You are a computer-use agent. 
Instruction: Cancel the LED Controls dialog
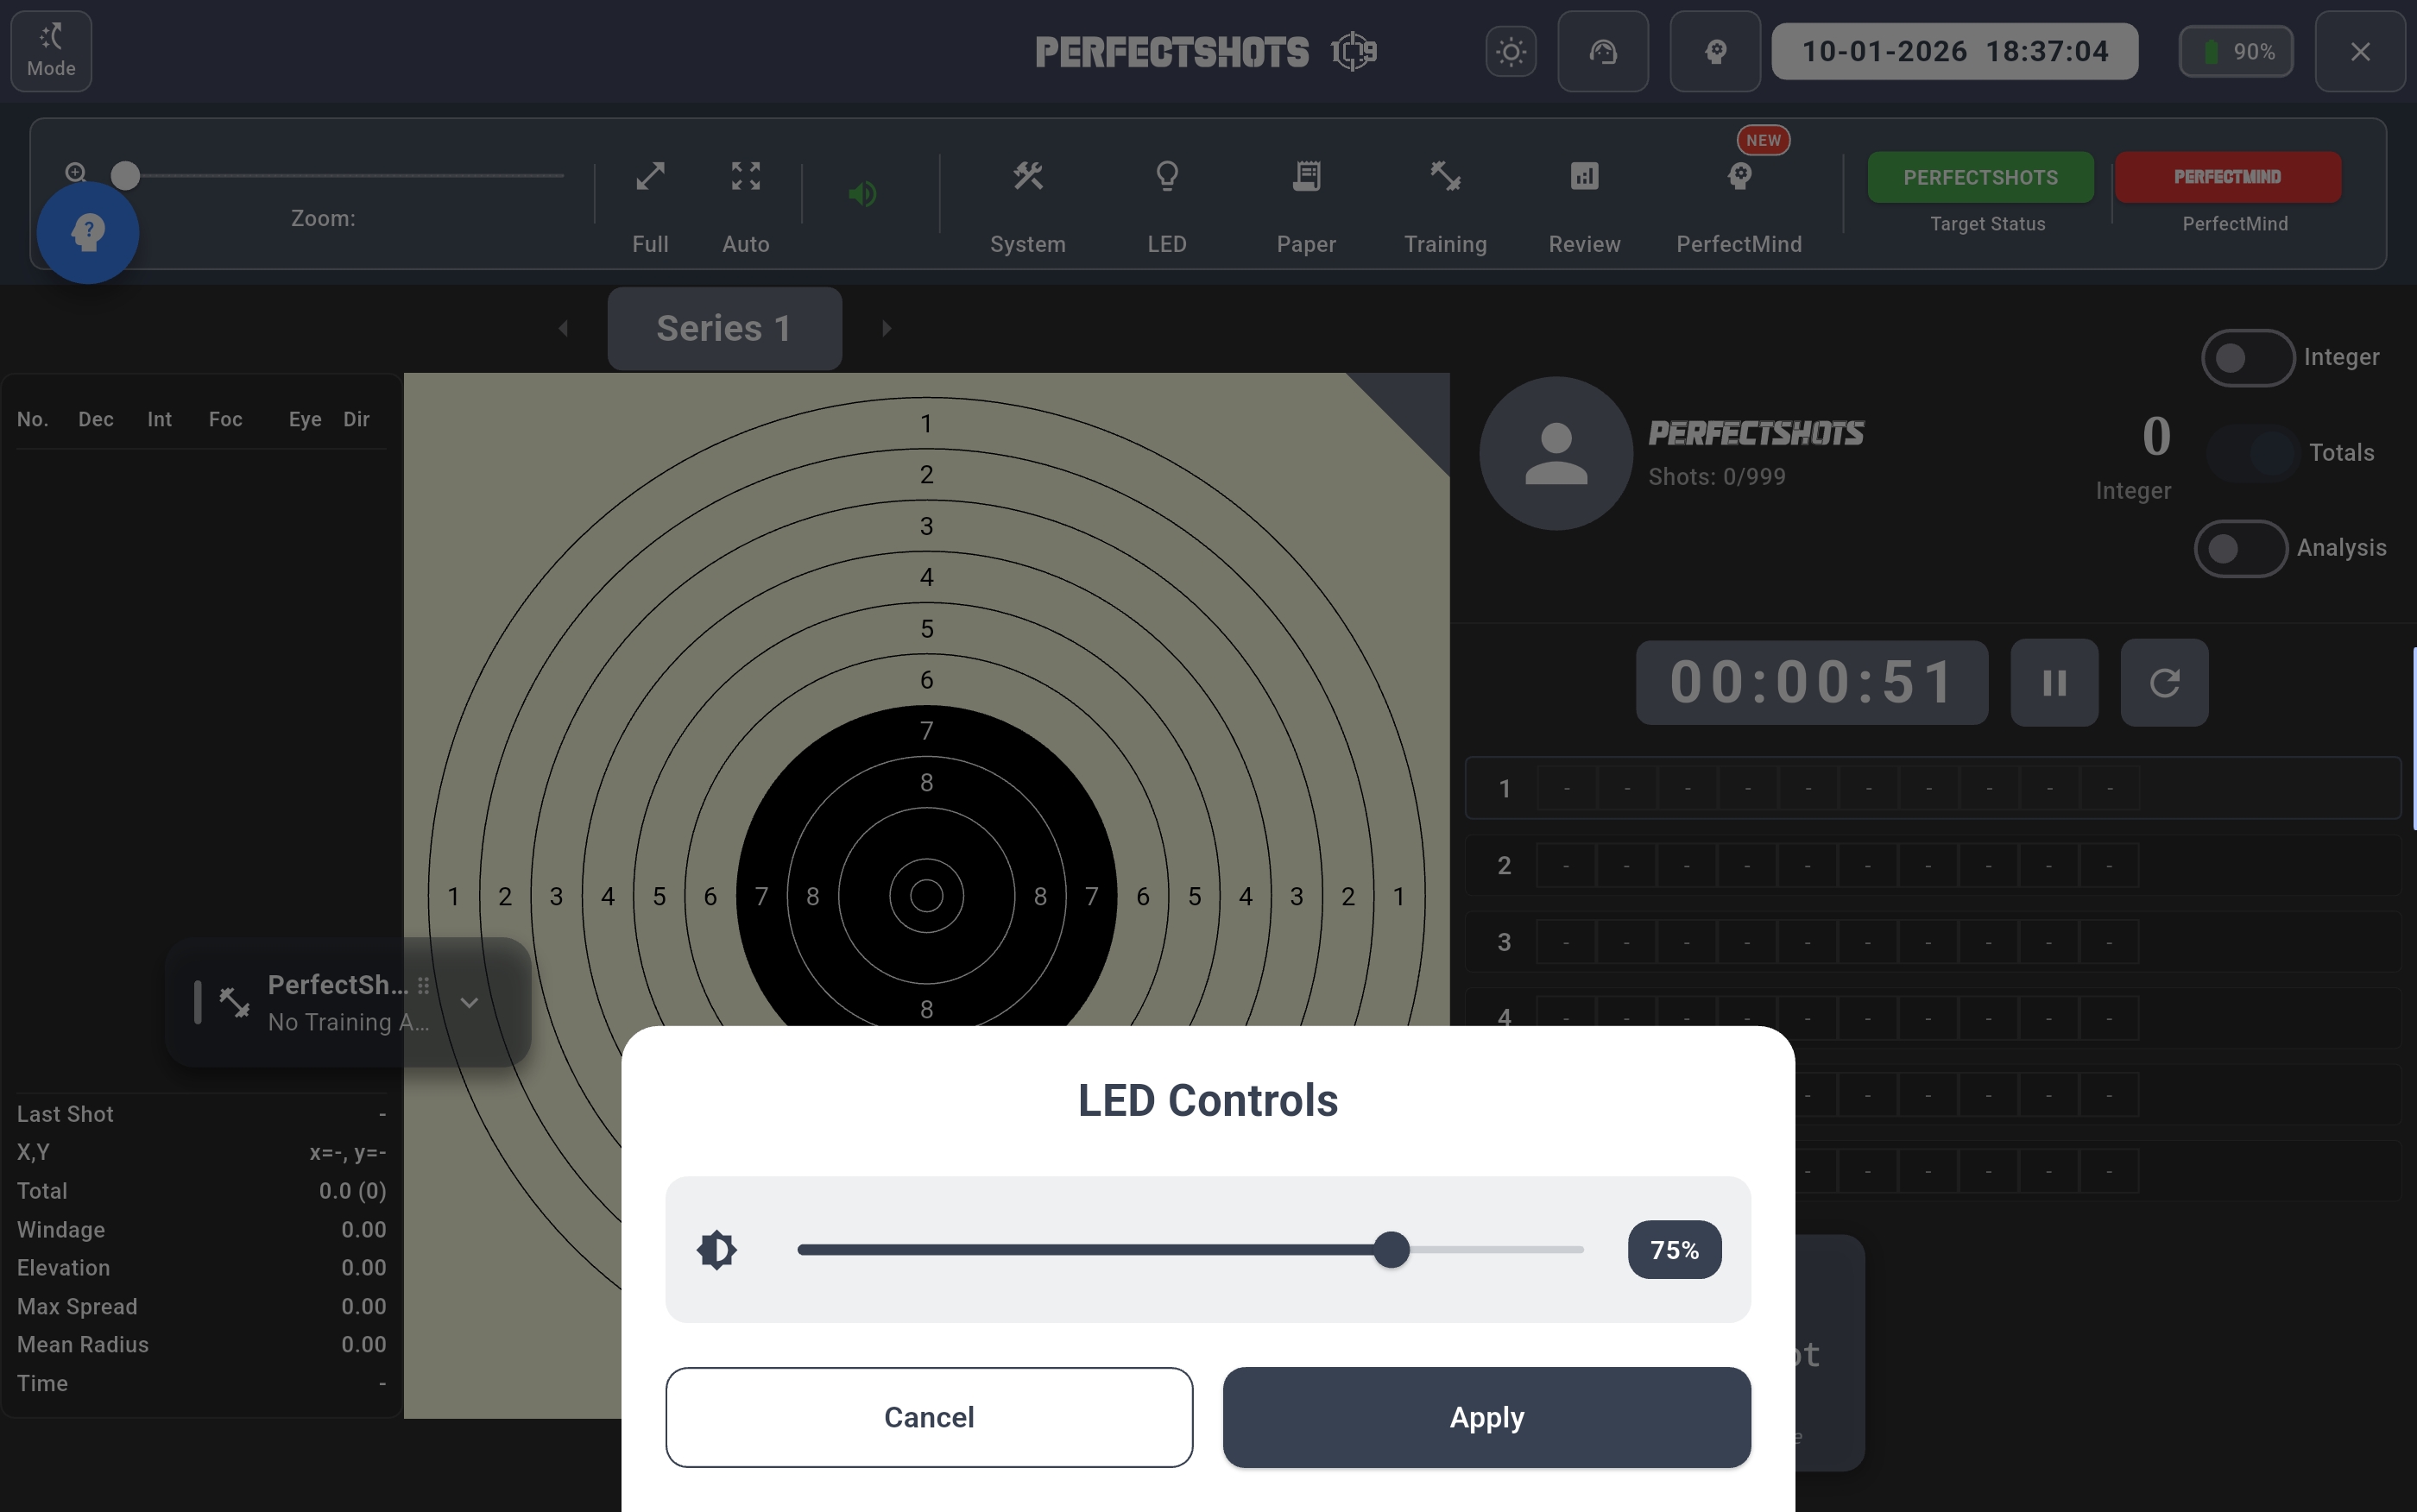(929, 1417)
